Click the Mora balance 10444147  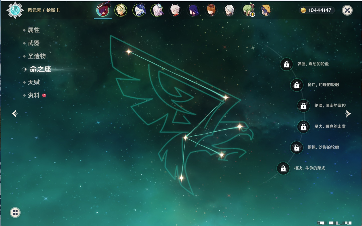320,10
